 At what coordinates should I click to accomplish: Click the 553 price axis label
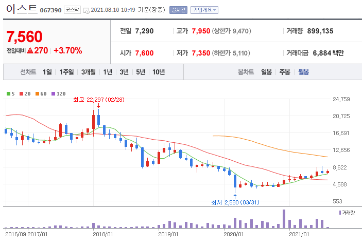[337, 201]
